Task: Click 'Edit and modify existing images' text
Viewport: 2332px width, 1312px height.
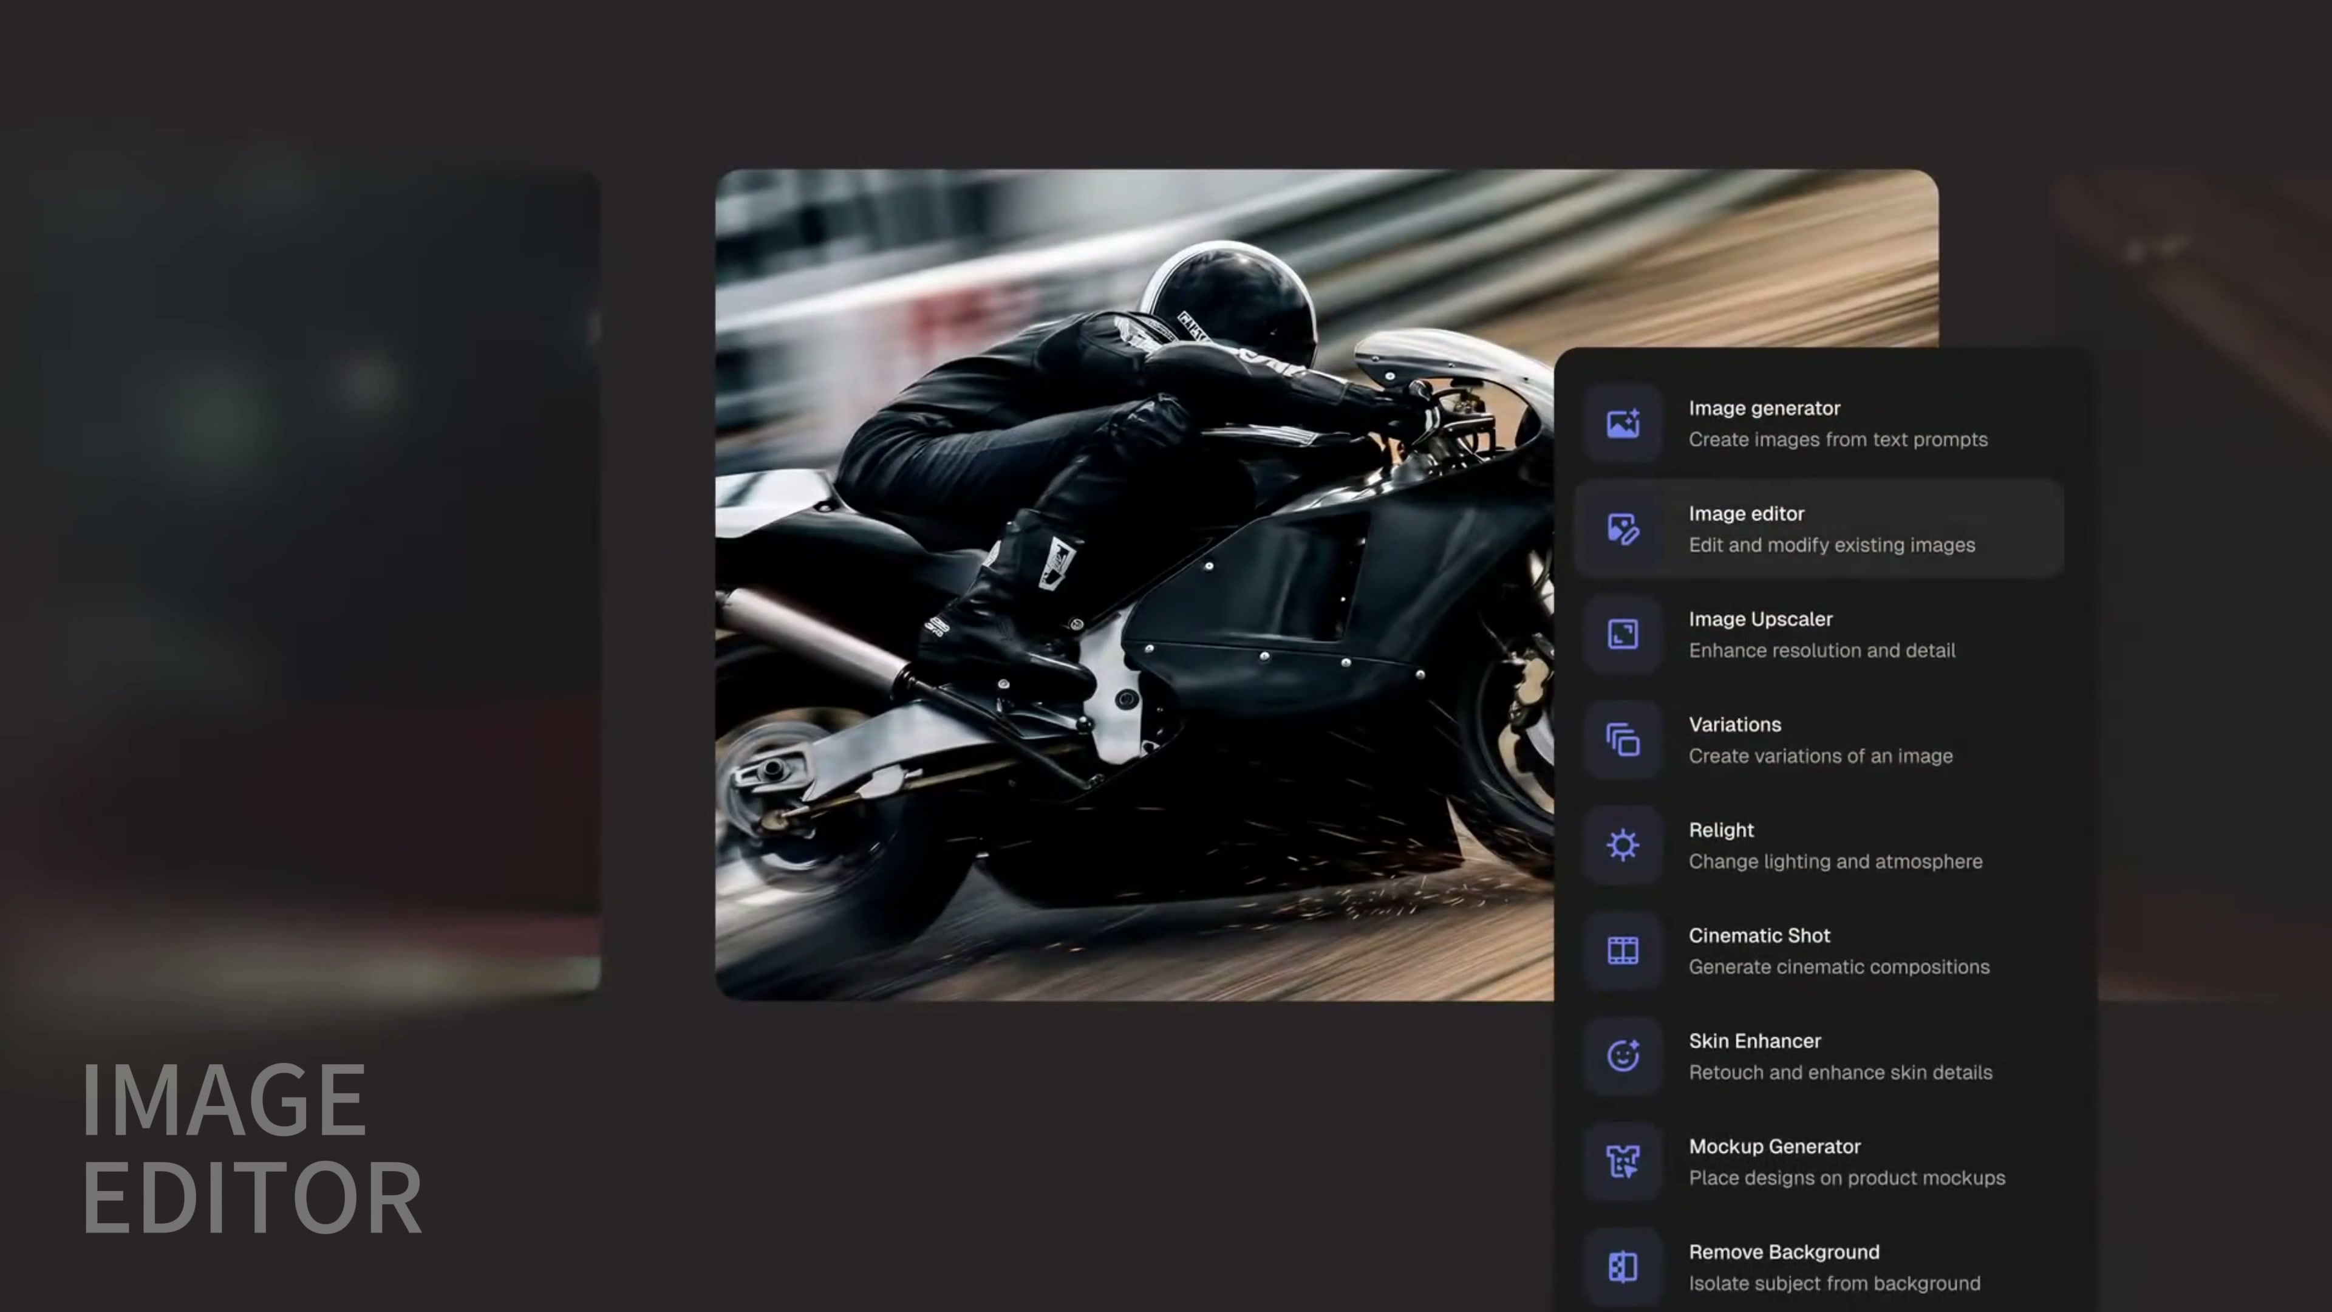Action: pyautogui.click(x=1832, y=545)
